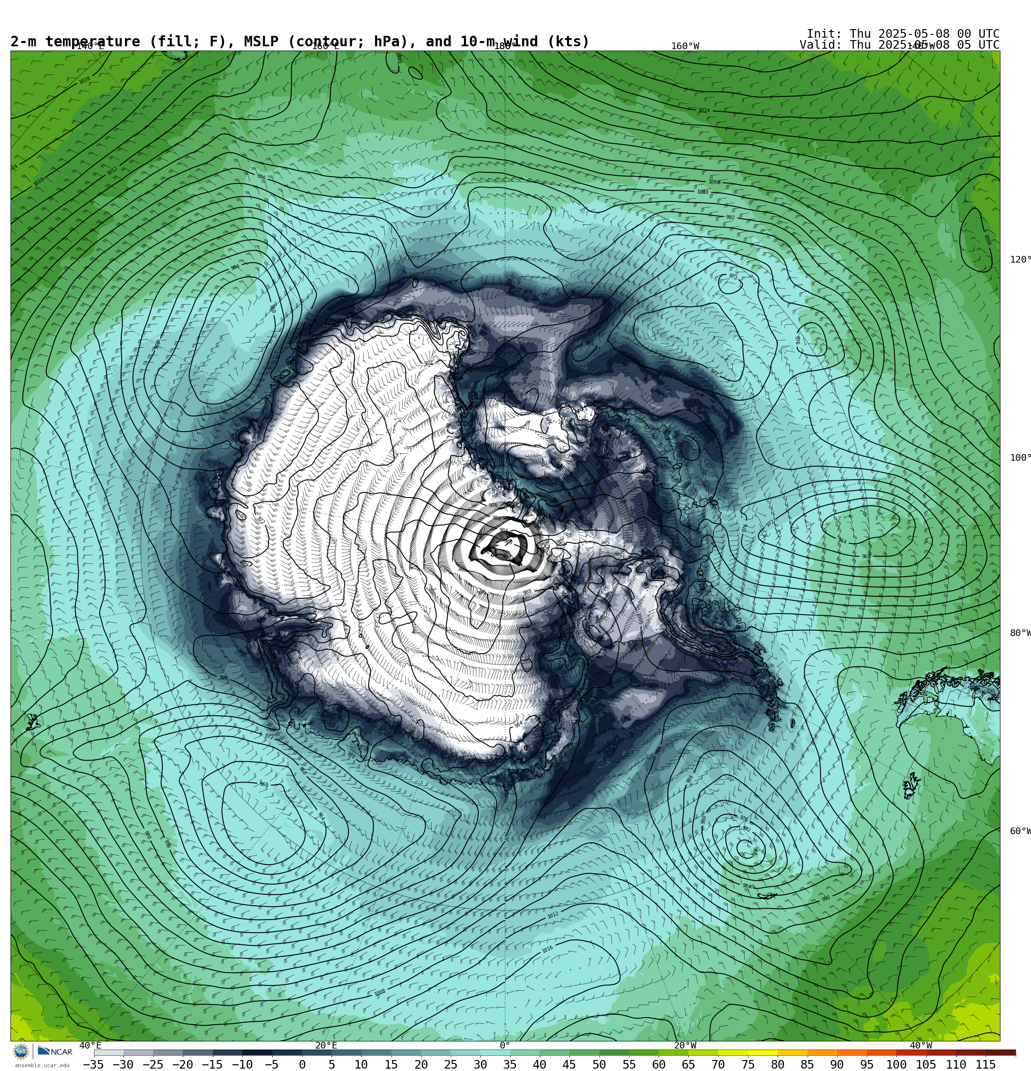
Task: Click the 115 colorbar tick label
Action: [x=986, y=1064]
